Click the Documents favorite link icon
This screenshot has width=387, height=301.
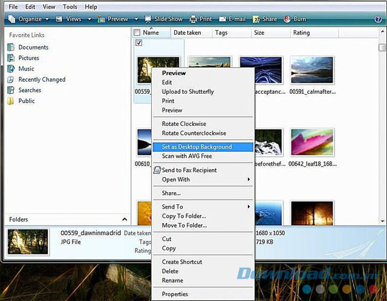11,47
